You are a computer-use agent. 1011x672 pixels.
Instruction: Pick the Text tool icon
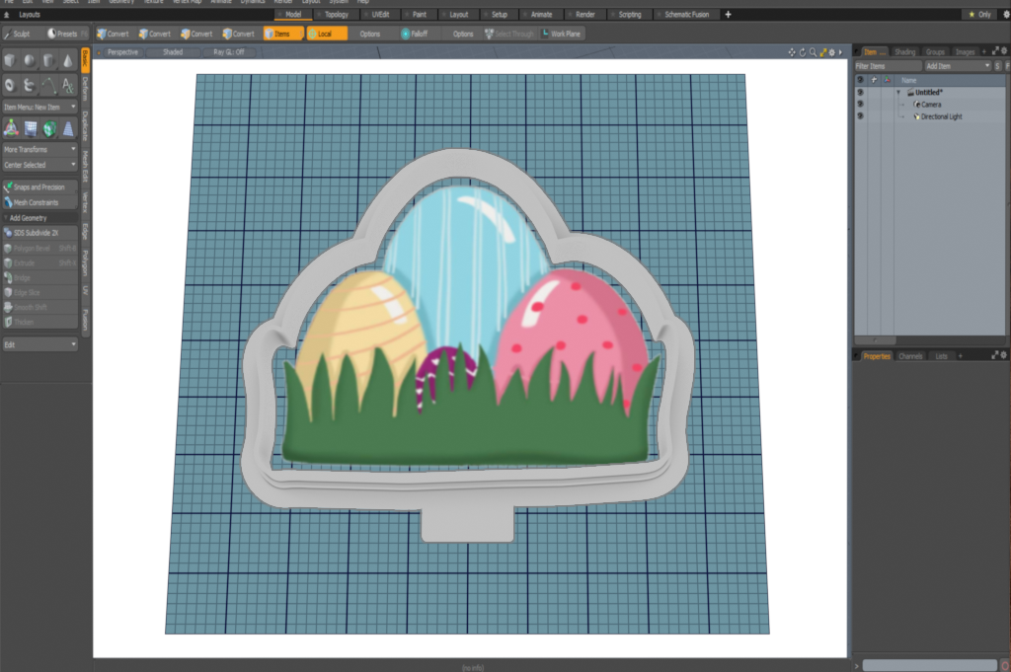pyautogui.click(x=68, y=86)
